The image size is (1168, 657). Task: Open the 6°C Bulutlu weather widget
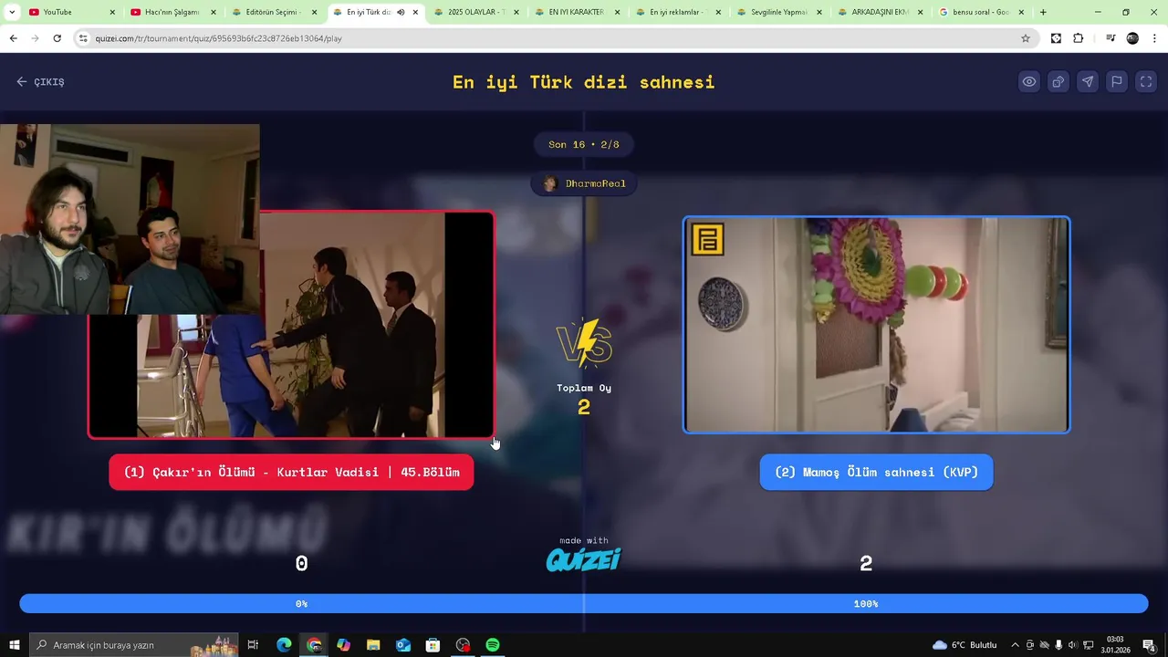point(965,645)
